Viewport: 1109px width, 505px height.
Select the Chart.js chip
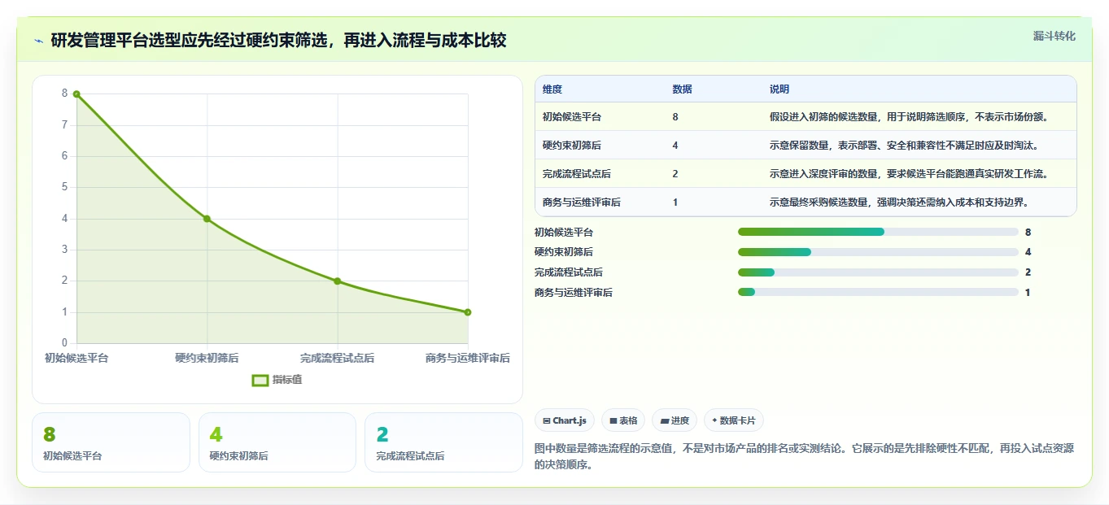pos(565,420)
